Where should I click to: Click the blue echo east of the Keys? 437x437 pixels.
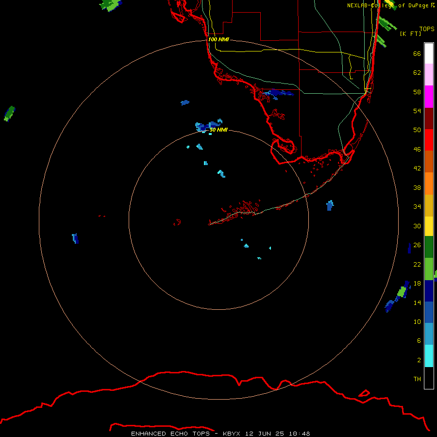[330, 205]
